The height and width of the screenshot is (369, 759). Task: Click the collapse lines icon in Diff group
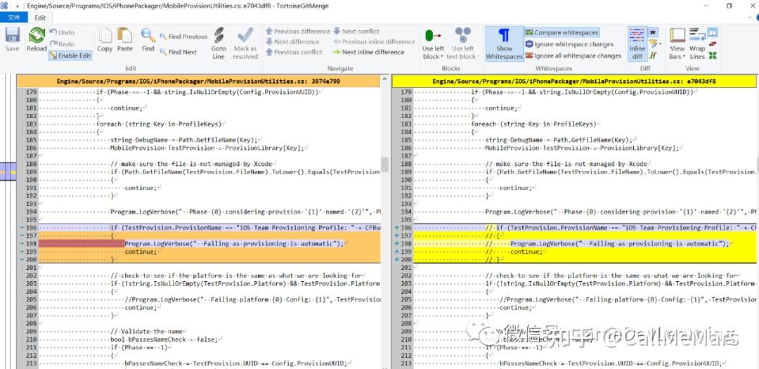pyautogui.click(x=653, y=56)
